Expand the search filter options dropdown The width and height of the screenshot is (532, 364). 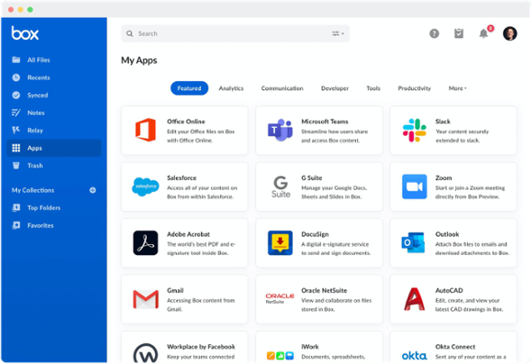[x=337, y=33]
